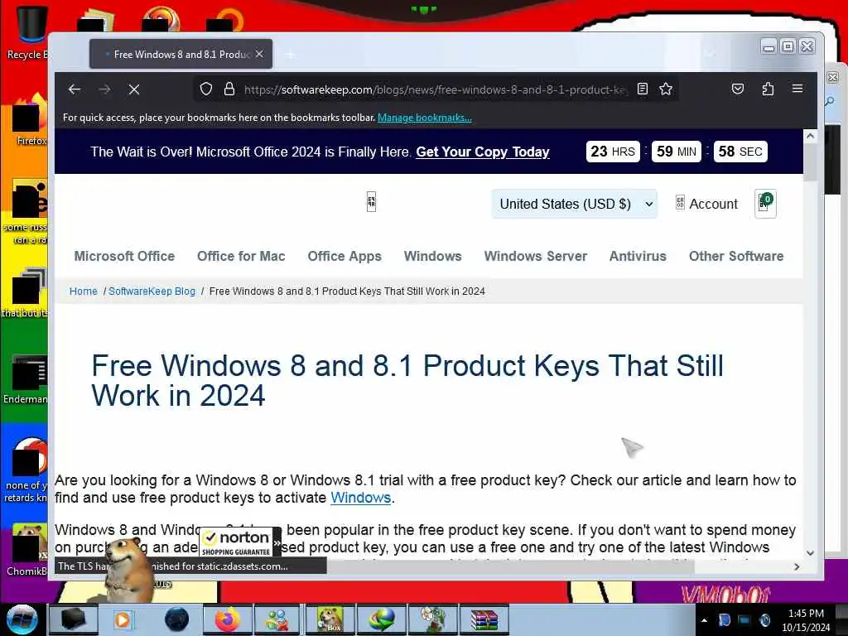The image size is (848, 636).
Task: Open the media player taskbar icon
Action: click(x=124, y=619)
